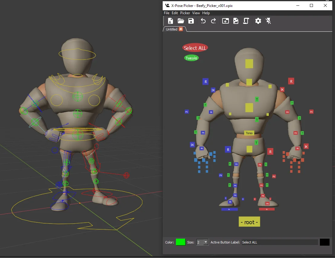
Task: Click the Select ALL button
Action: tap(195, 48)
